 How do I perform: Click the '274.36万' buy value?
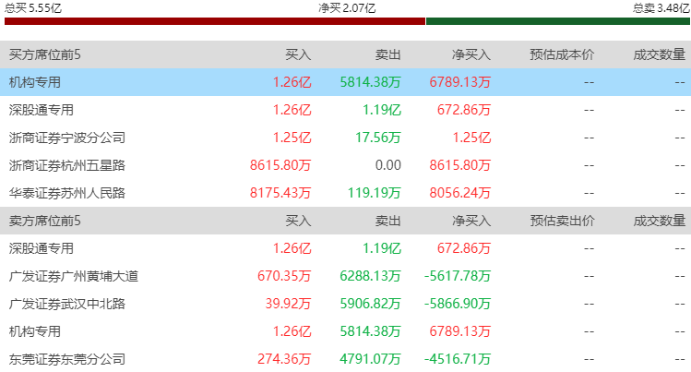tap(284, 359)
